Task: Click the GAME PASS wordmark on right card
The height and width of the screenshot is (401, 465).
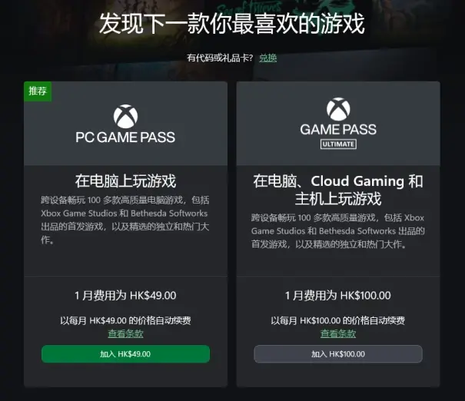Action: click(338, 130)
